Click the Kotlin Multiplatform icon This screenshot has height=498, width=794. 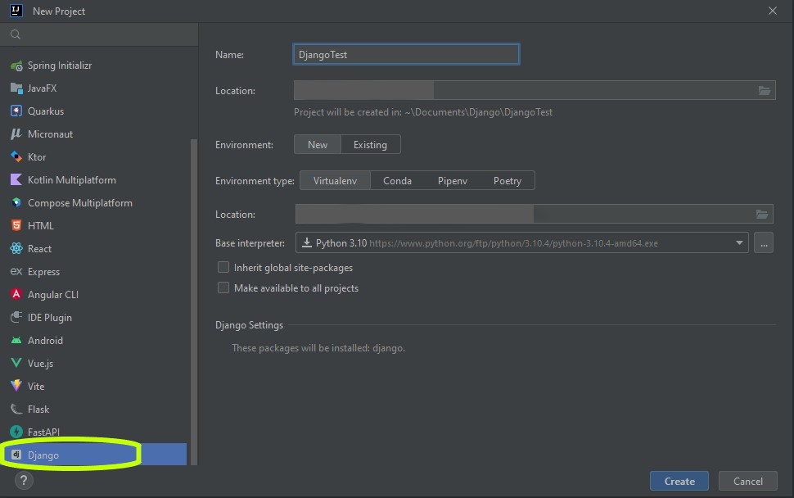[x=16, y=180]
